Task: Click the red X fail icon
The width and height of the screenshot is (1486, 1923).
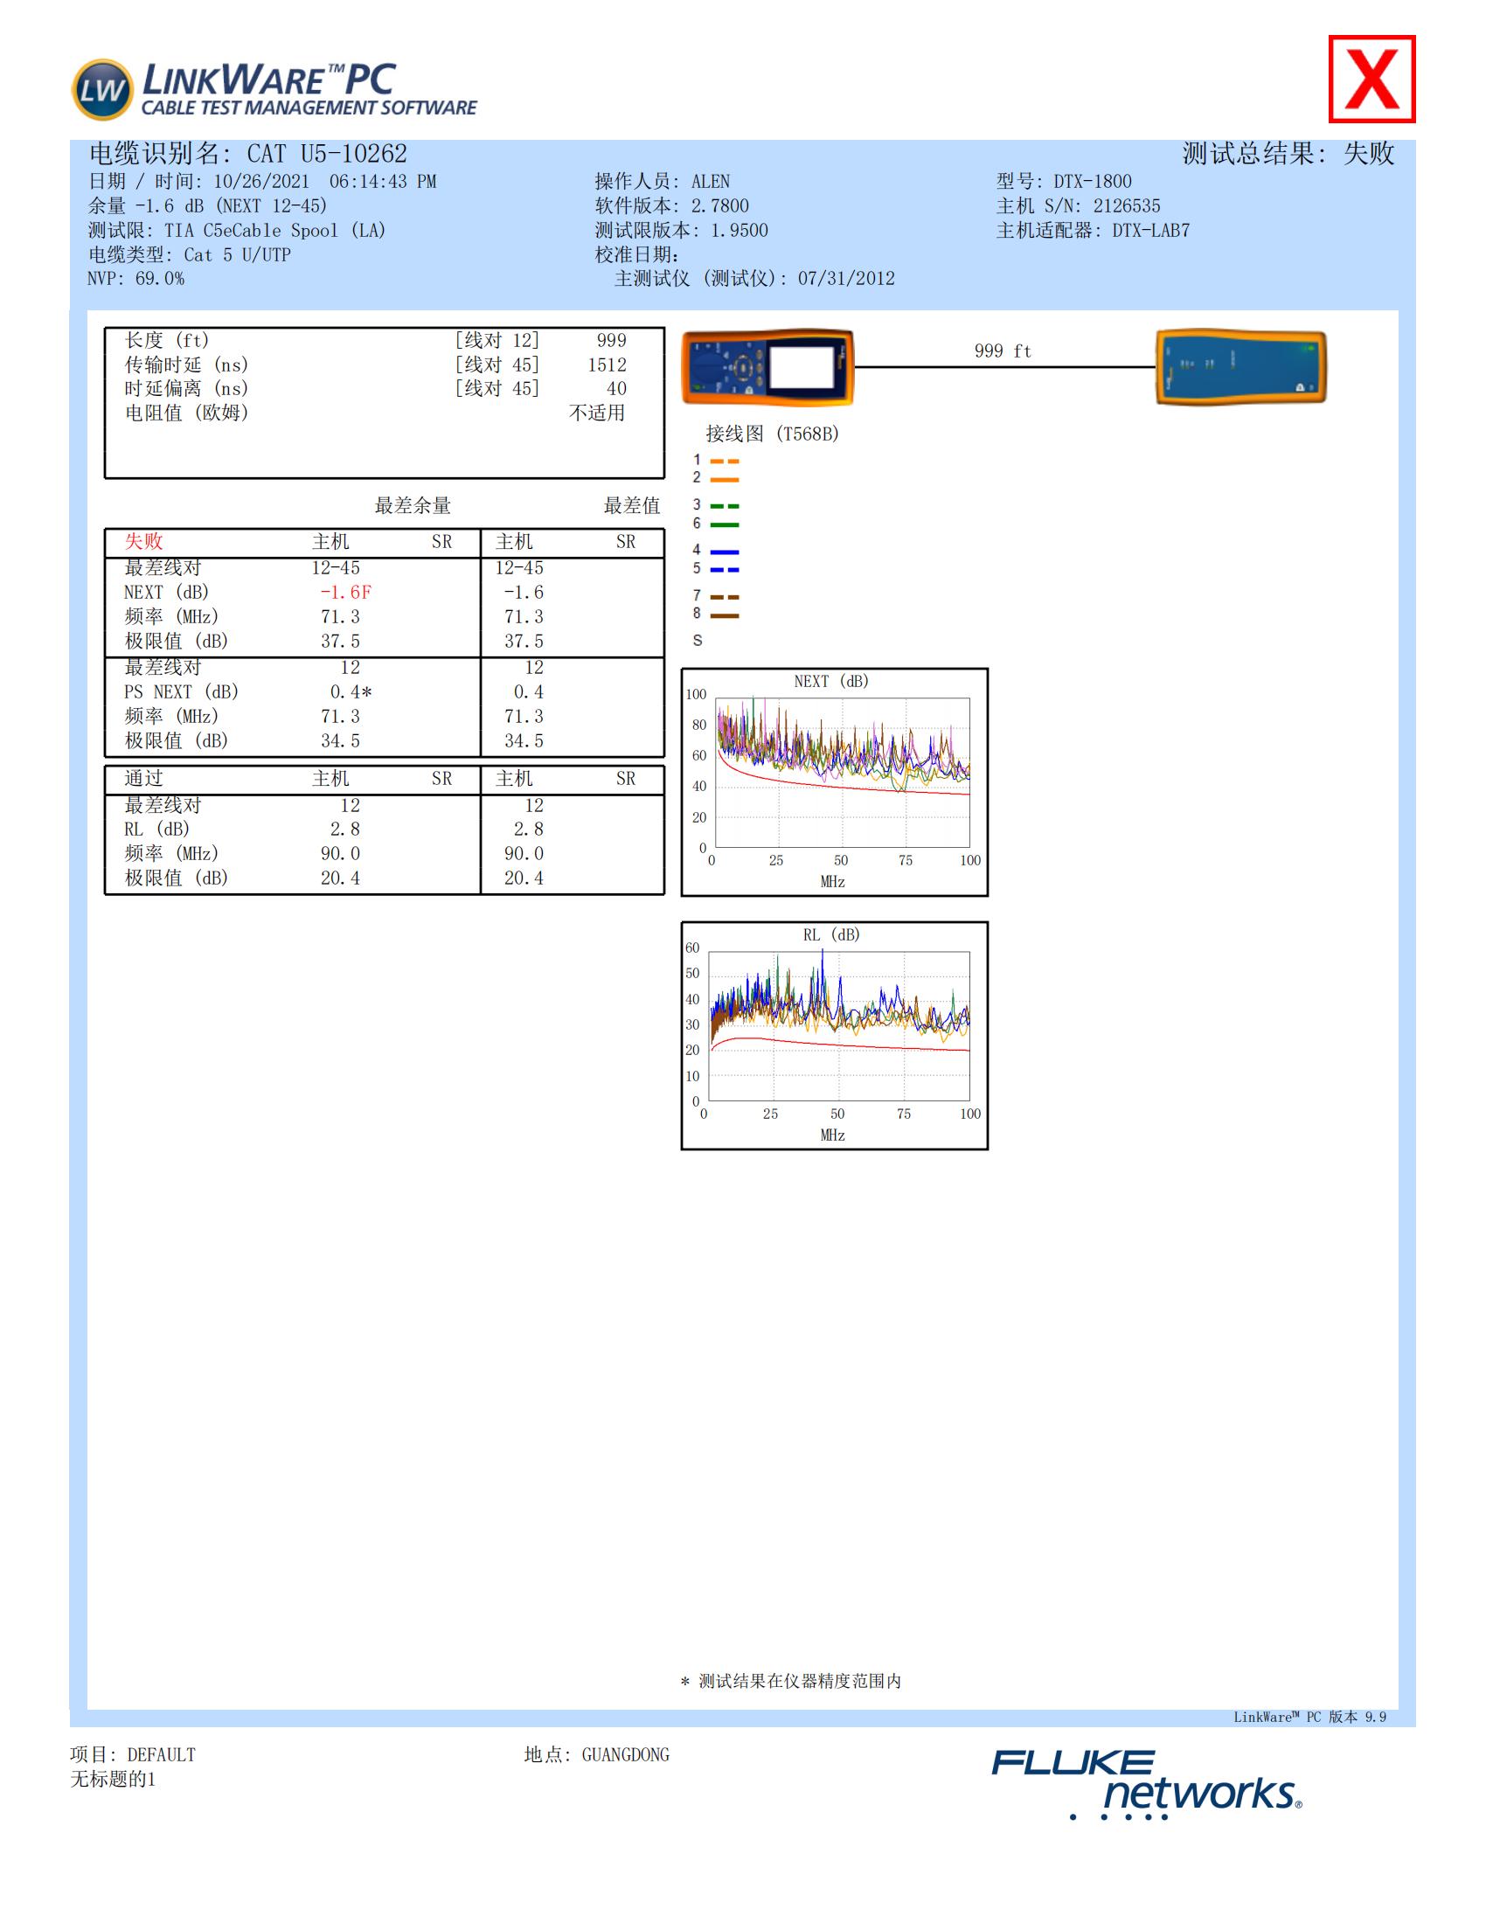Action: point(1371,80)
